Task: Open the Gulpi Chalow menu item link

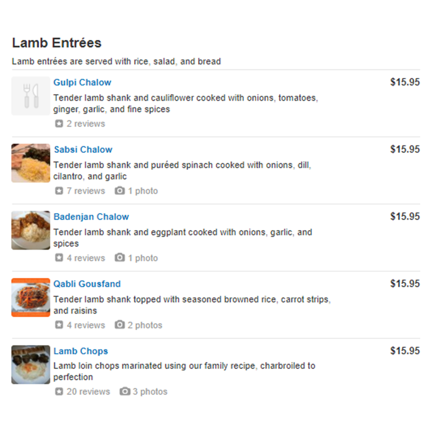Action: [x=82, y=82]
